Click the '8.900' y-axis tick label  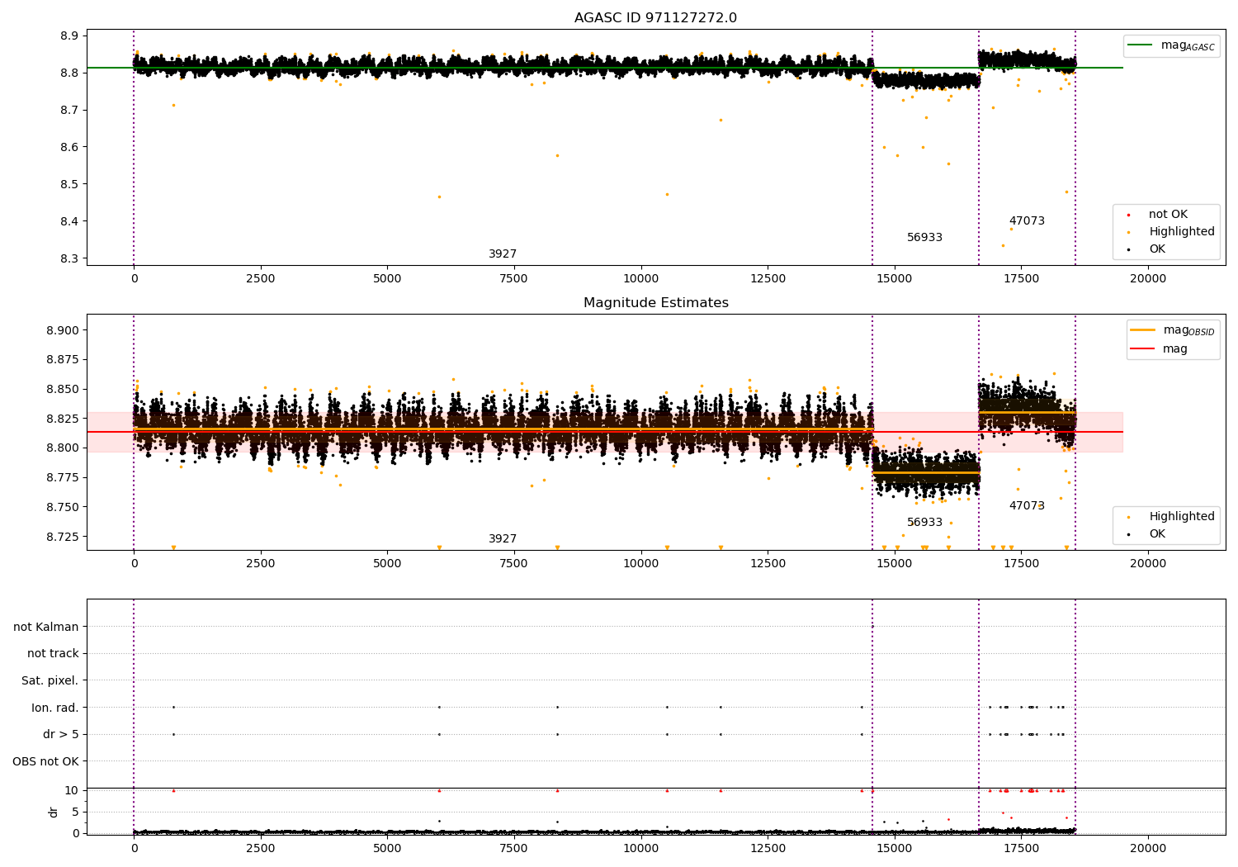(x=63, y=331)
